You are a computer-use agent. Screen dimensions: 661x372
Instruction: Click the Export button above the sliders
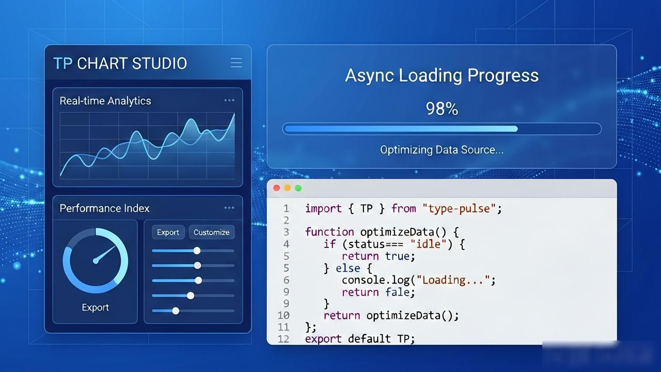tap(168, 232)
